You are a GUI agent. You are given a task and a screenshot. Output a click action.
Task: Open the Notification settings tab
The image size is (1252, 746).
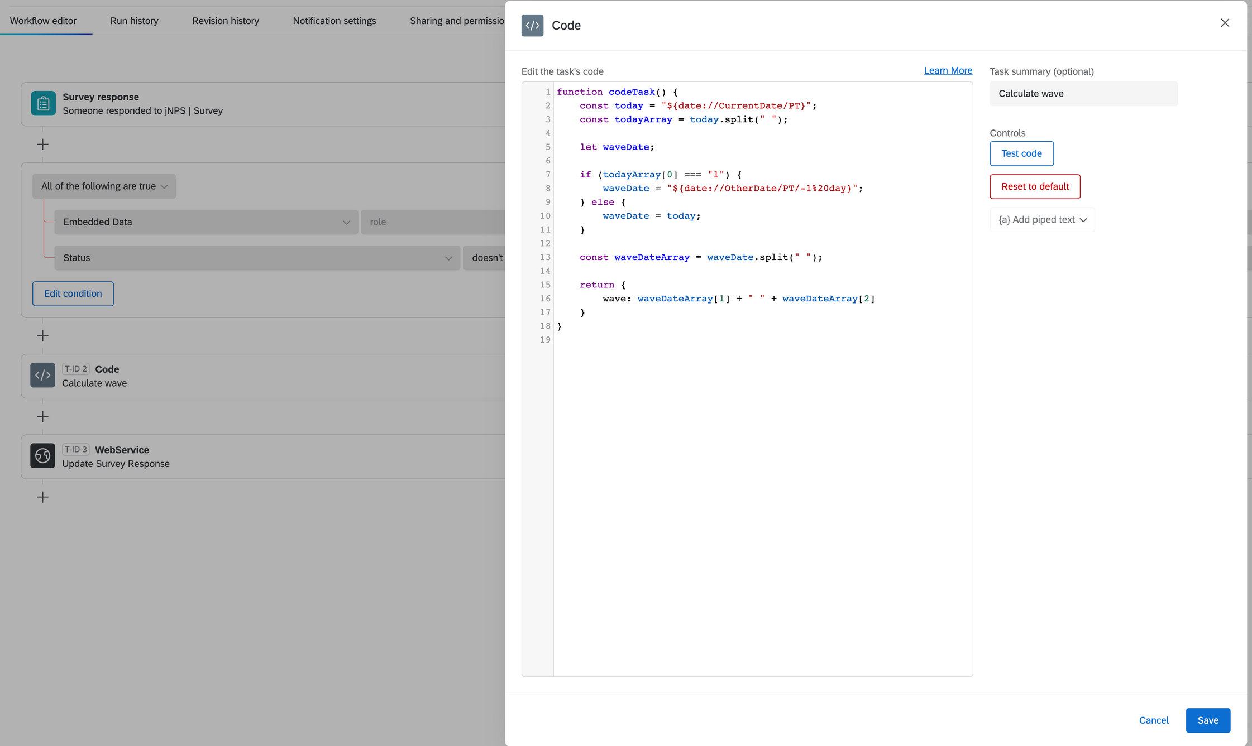pyautogui.click(x=334, y=21)
